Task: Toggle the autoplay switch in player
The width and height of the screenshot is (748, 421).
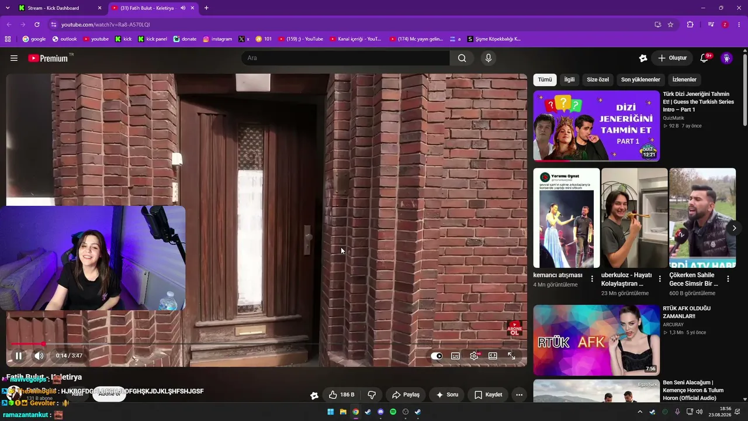Action: (437, 356)
